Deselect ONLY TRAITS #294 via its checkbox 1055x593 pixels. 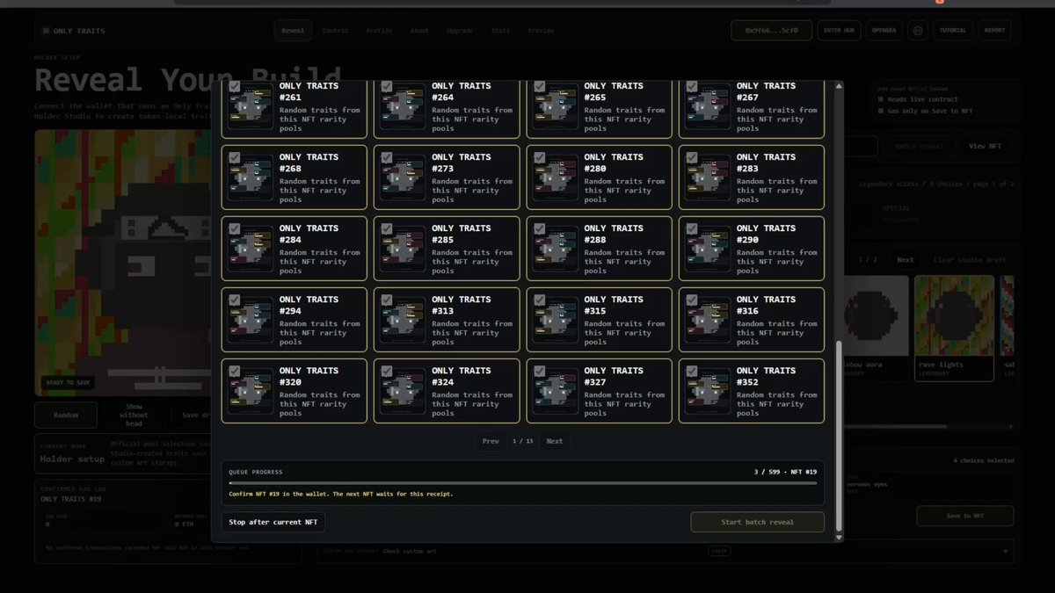(x=235, y=300)
